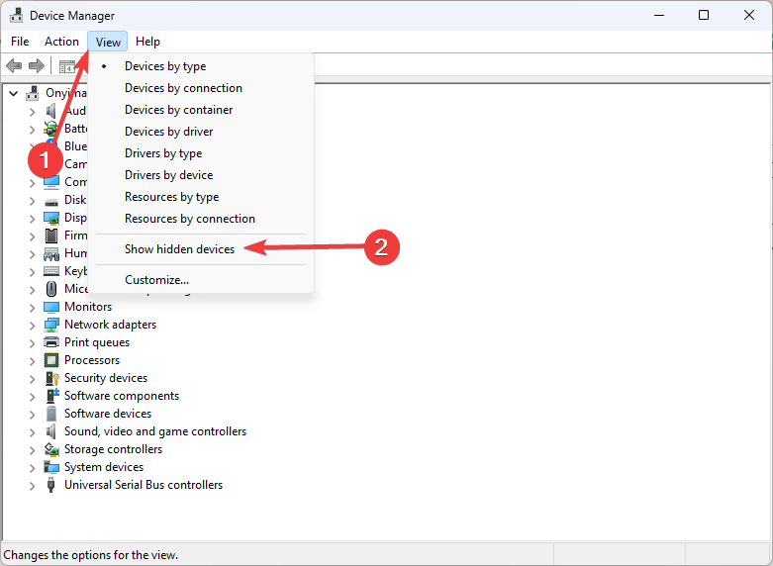Click the Security devices key icon
The image size is (773, 566).
[x=51, y=378]
